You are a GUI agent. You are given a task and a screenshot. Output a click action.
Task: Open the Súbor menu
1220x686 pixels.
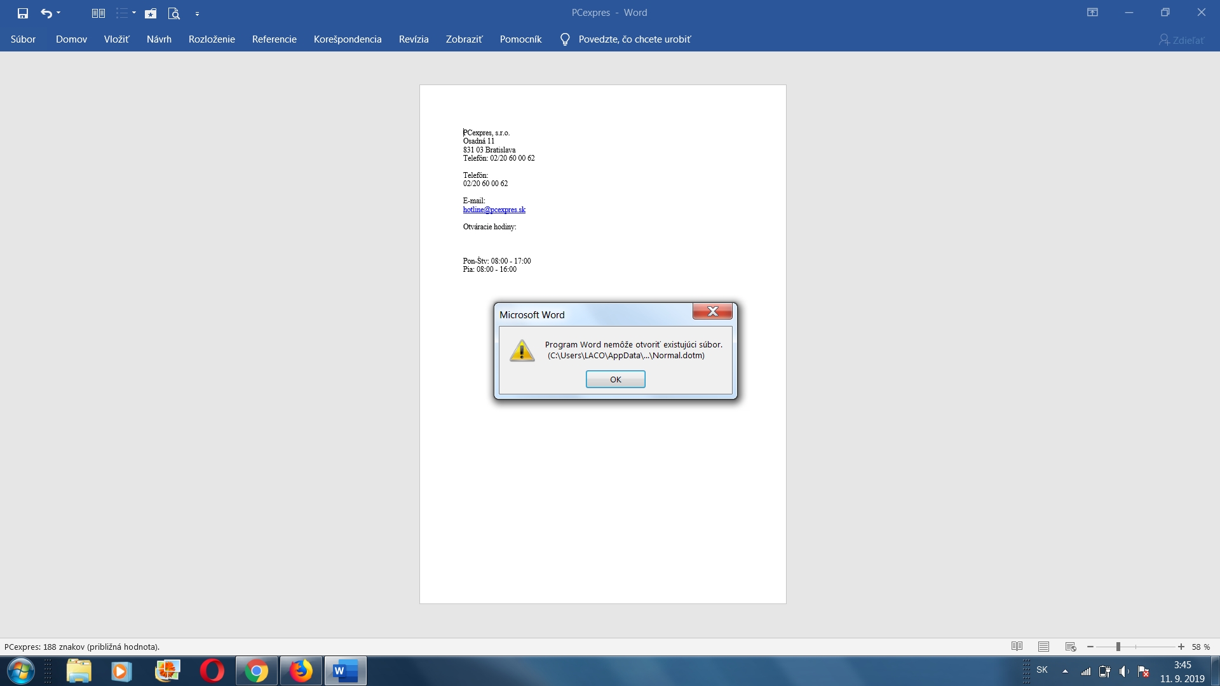click(x=23, y=39)
